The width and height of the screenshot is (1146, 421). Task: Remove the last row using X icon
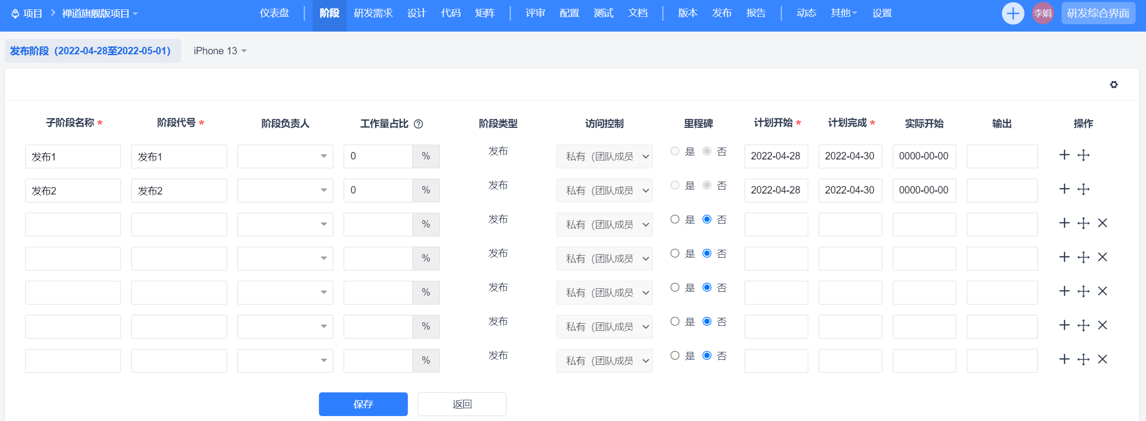pos(1102,359)
